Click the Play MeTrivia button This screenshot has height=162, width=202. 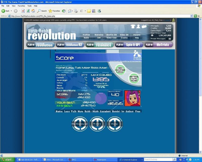[x=155, y=45]
